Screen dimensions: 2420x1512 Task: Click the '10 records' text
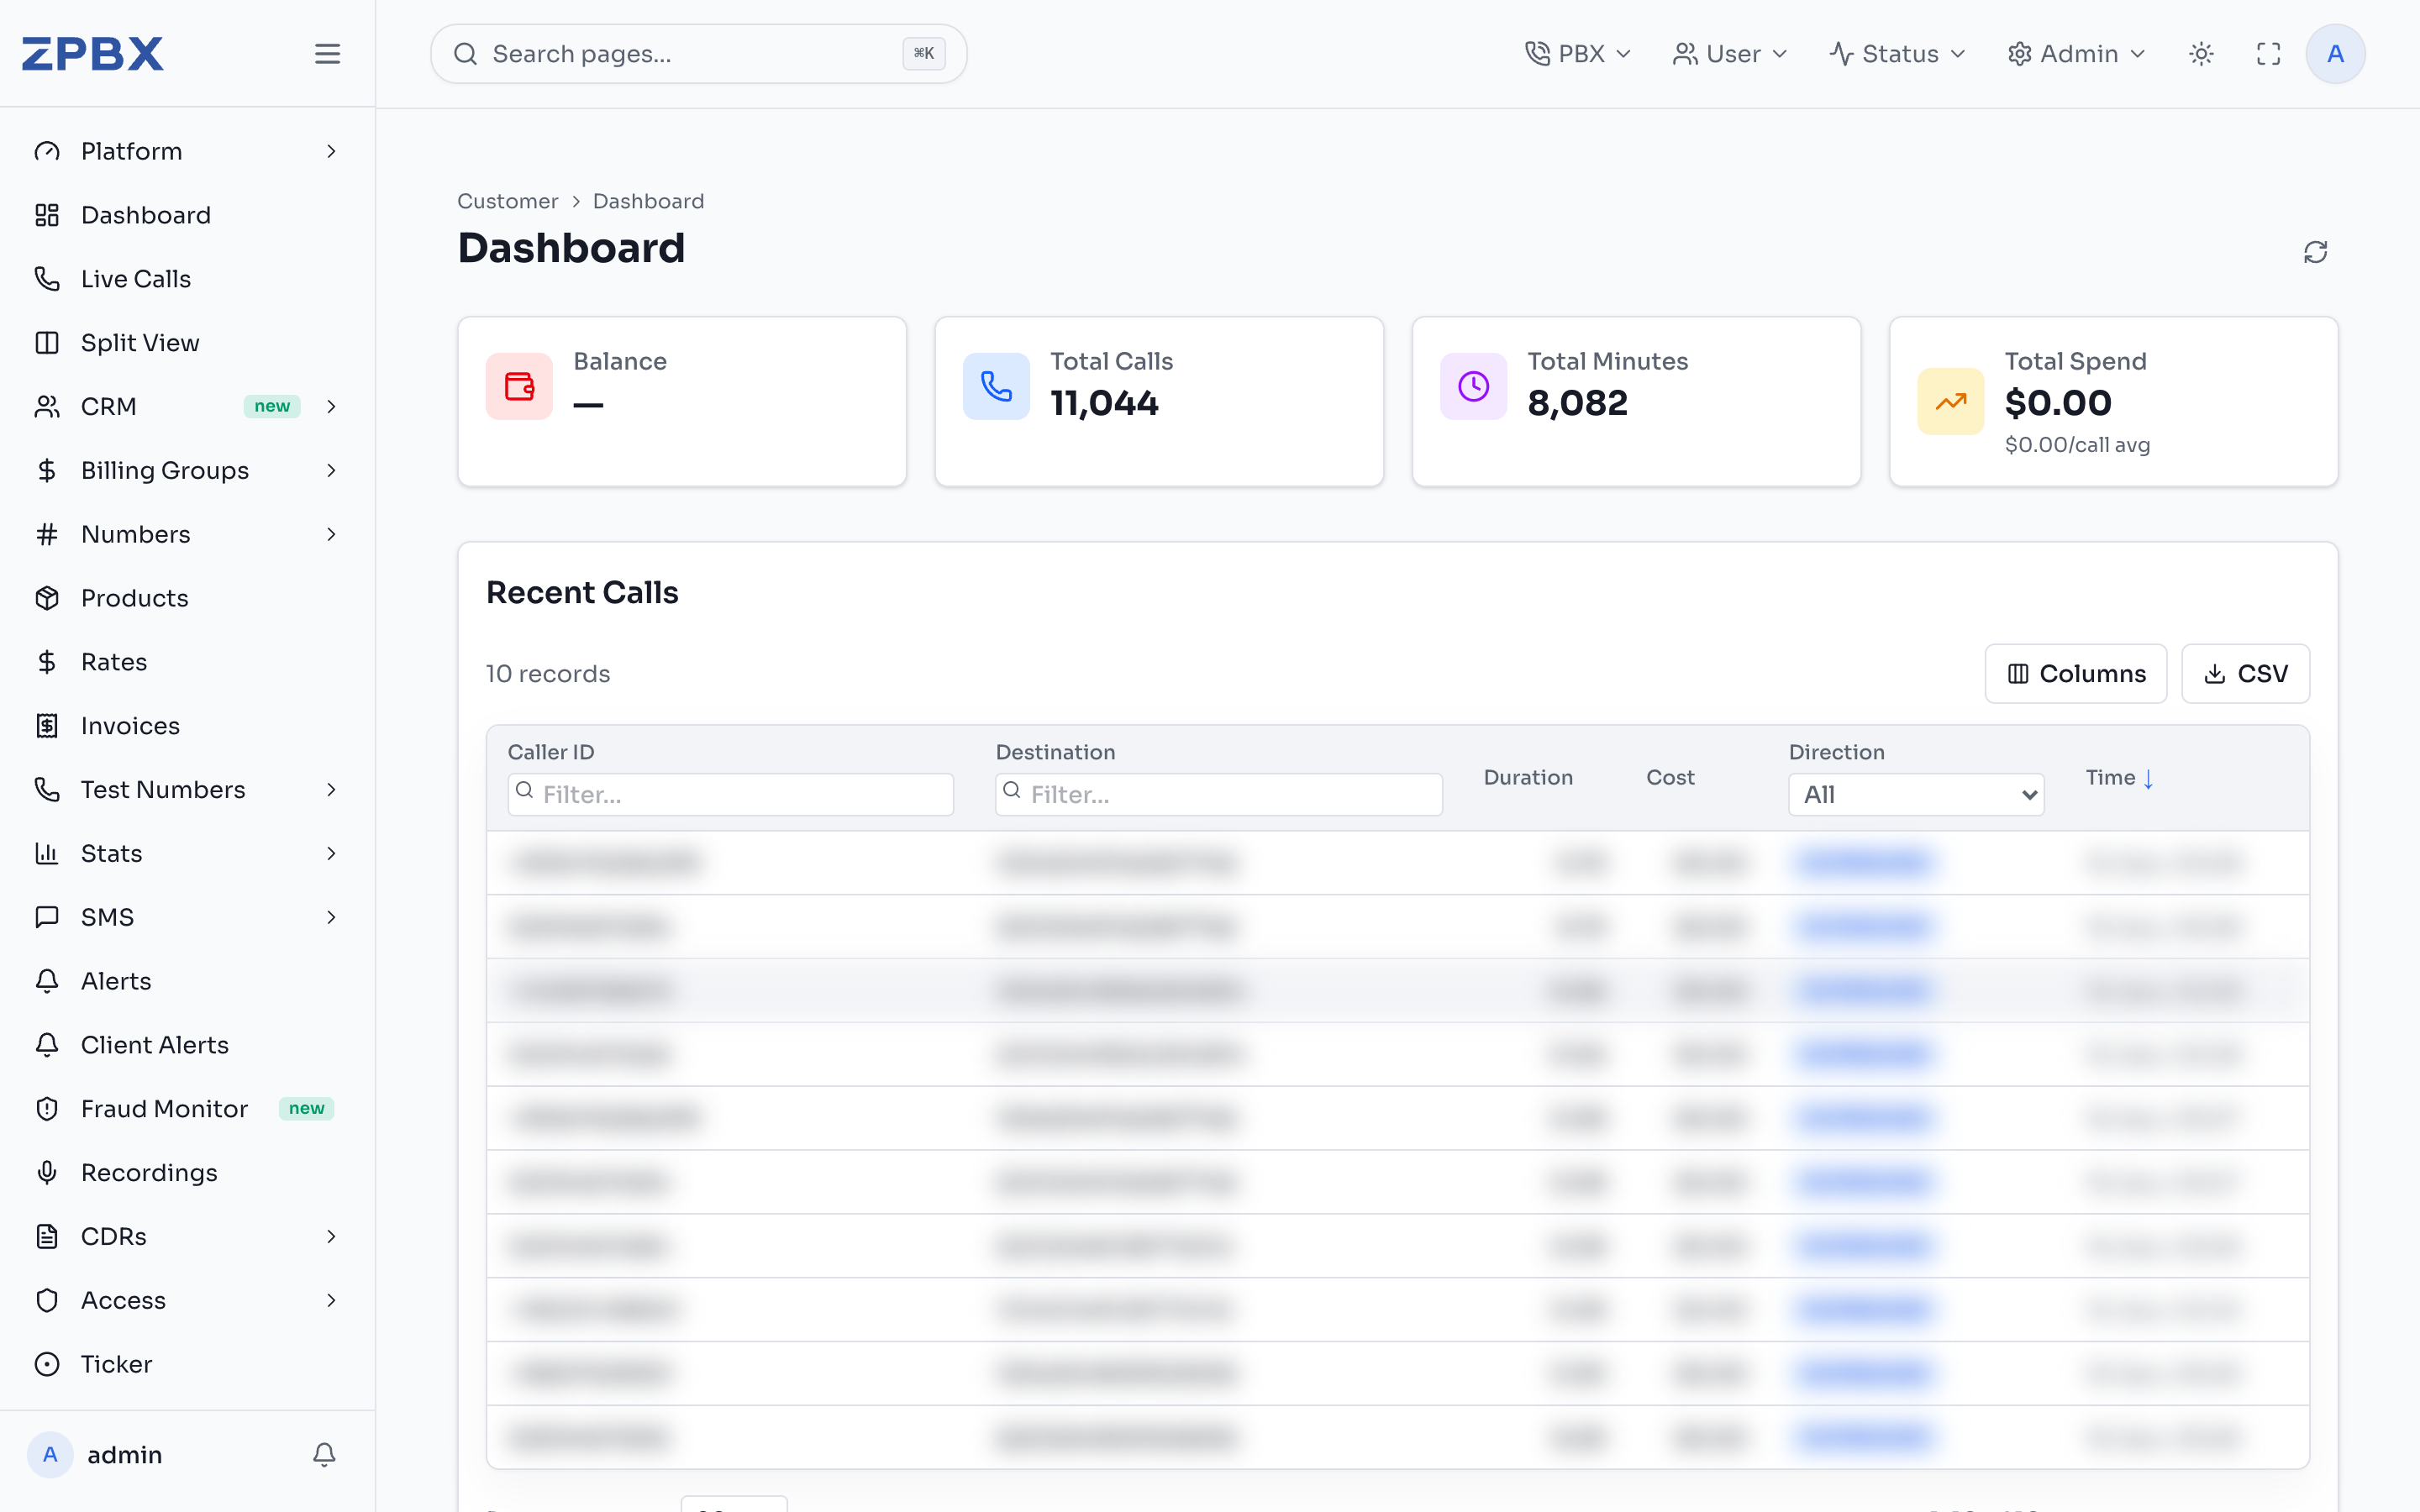point(548,674)
